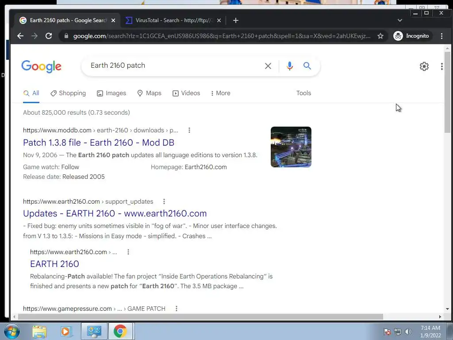Open the network tray icon

pos(398,332)
